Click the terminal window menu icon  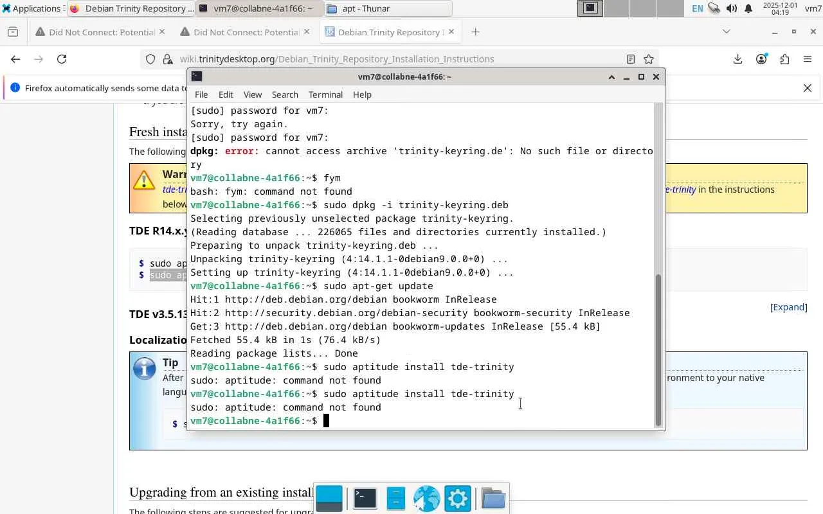coord(197,76)
